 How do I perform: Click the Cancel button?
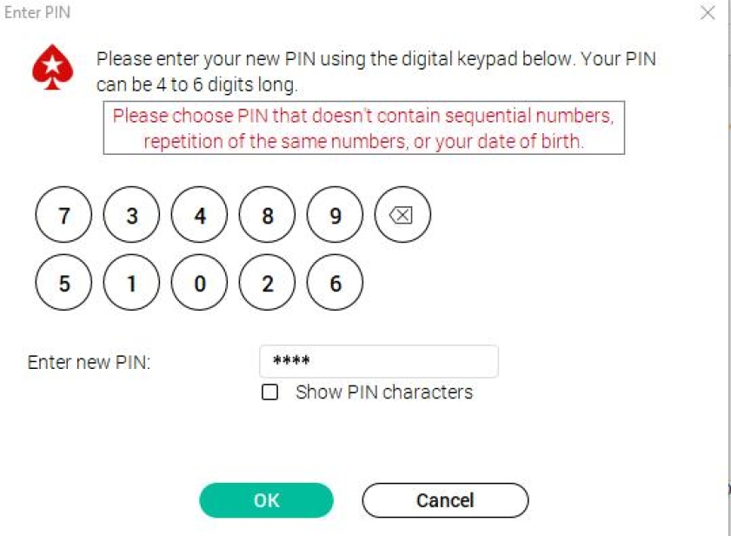tap(445, 500)
